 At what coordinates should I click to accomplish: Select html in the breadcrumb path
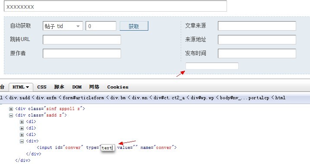tap(280, 98)
